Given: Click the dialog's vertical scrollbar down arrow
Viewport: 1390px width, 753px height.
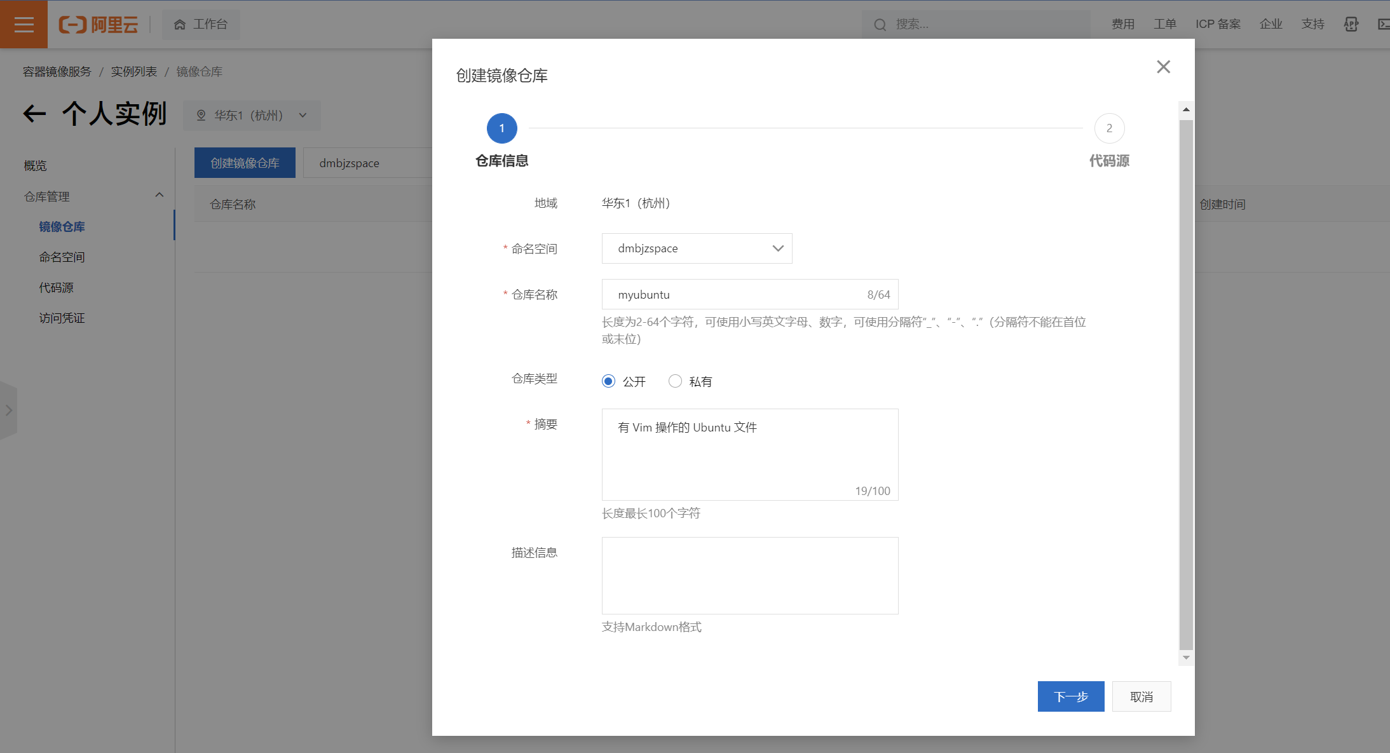Looking at the screenshot, I should tap(1186, 658).
